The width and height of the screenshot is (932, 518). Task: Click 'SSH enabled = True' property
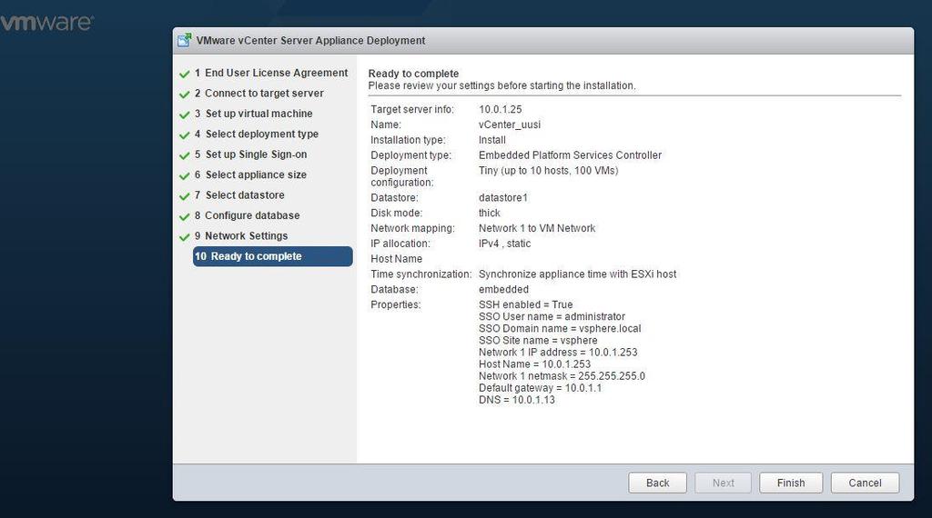[x=525, y=304]
